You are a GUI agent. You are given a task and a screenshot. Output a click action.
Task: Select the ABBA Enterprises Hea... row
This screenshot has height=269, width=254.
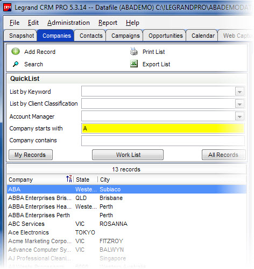(126, 206)
